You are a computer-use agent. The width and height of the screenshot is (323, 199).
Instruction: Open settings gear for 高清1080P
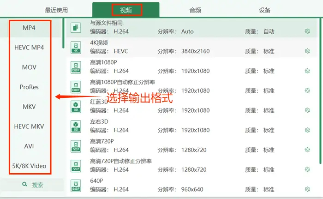[307, 71]
